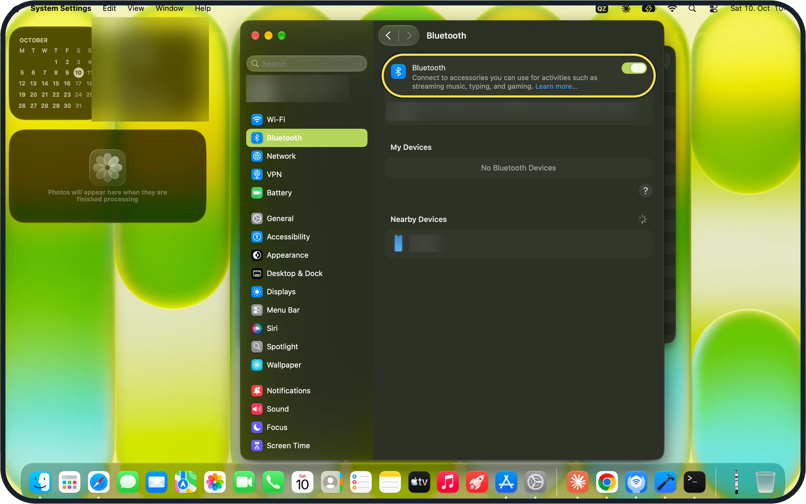
Task: Open Wallpaper settings in the sidebar
Action: (x=307, y=365)
